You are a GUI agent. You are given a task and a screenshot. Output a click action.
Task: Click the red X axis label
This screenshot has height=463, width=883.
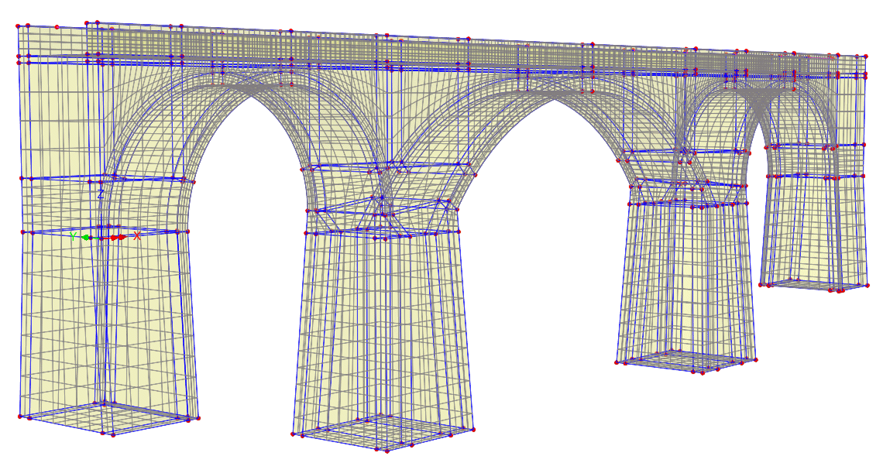137,236
